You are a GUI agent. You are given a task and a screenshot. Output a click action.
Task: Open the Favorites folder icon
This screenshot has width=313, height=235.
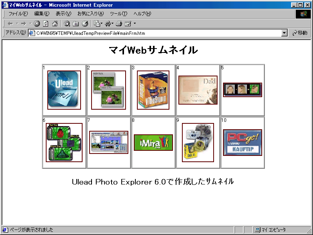click(x=76, y=23)
